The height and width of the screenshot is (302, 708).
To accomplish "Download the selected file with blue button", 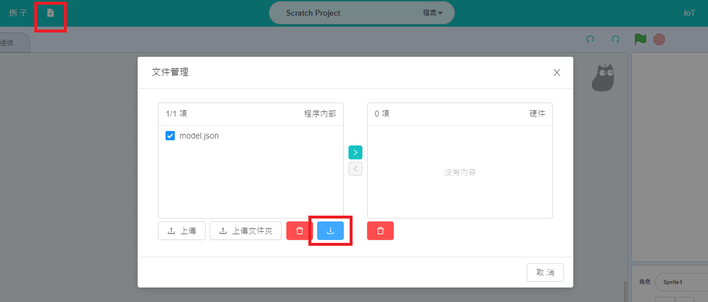I will click(330, 231).
